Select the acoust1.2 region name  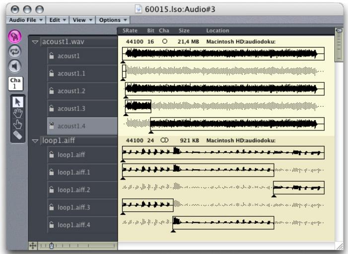pos(71,91)
